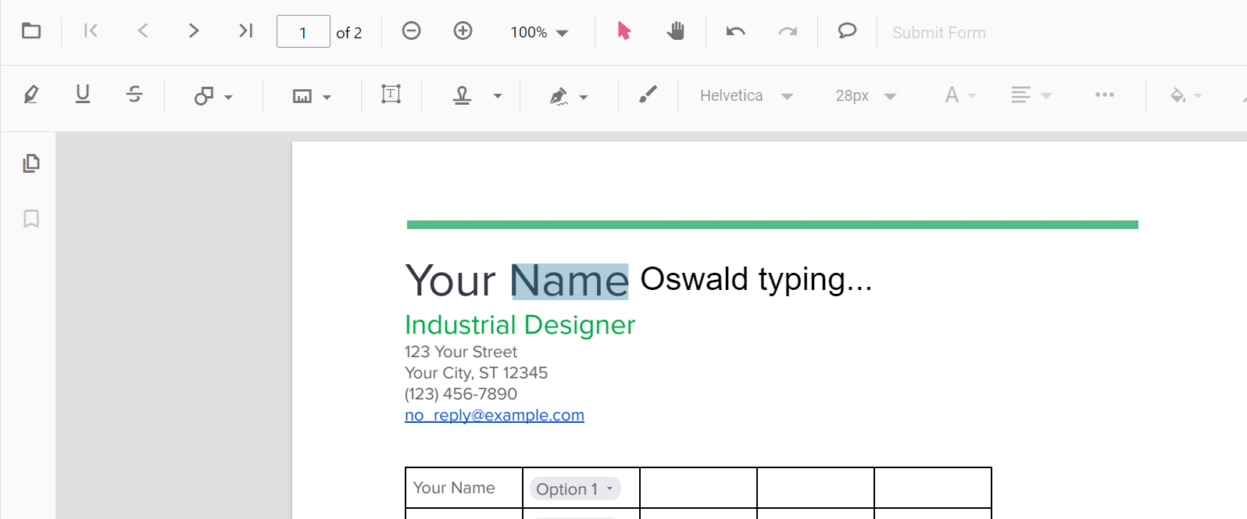Undo the last action

(x=735, y=31)
